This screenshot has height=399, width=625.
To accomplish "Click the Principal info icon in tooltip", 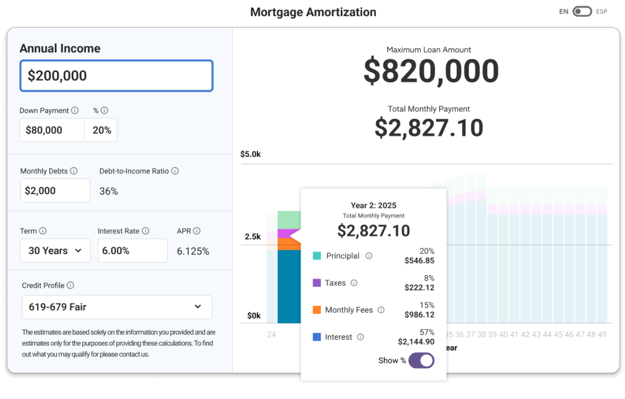I will (369, 256).
